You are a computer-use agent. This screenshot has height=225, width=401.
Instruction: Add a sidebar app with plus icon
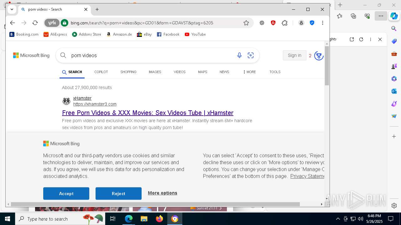[394, 137]
